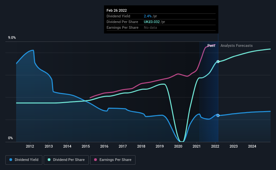
Task: Click the 2015 x-axis year label
Action: pos(86,146)
